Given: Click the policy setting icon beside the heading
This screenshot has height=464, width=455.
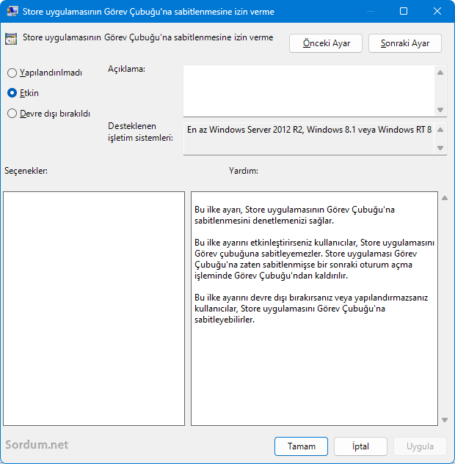Looking at the screenshot, I should (x=11, y=39).
